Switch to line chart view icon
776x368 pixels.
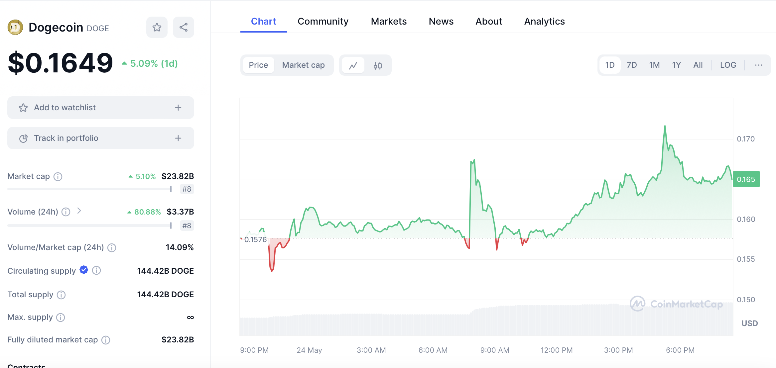click(353, 65)
